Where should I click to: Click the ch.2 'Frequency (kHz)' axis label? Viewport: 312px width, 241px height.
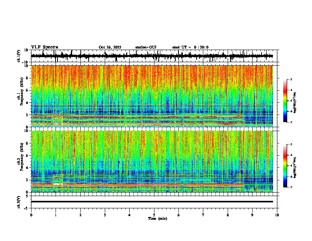(22, 157)
